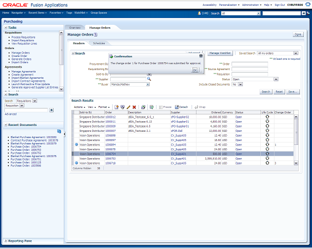
Task: Switch to the Overview tab
Action: pos(75,28)
